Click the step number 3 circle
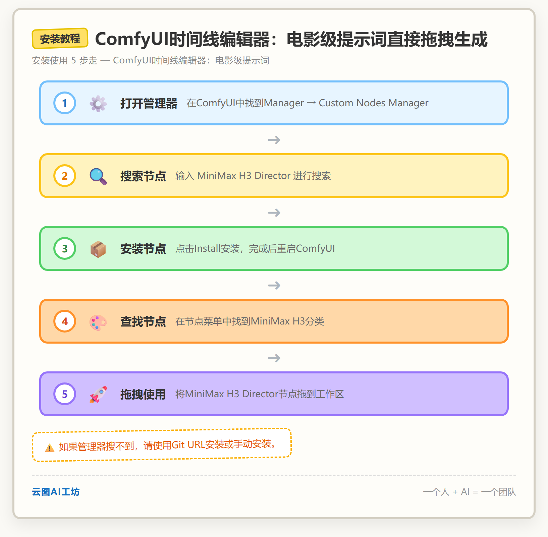The height and width of the screenshot is (537, 548). tap(65, 248)
